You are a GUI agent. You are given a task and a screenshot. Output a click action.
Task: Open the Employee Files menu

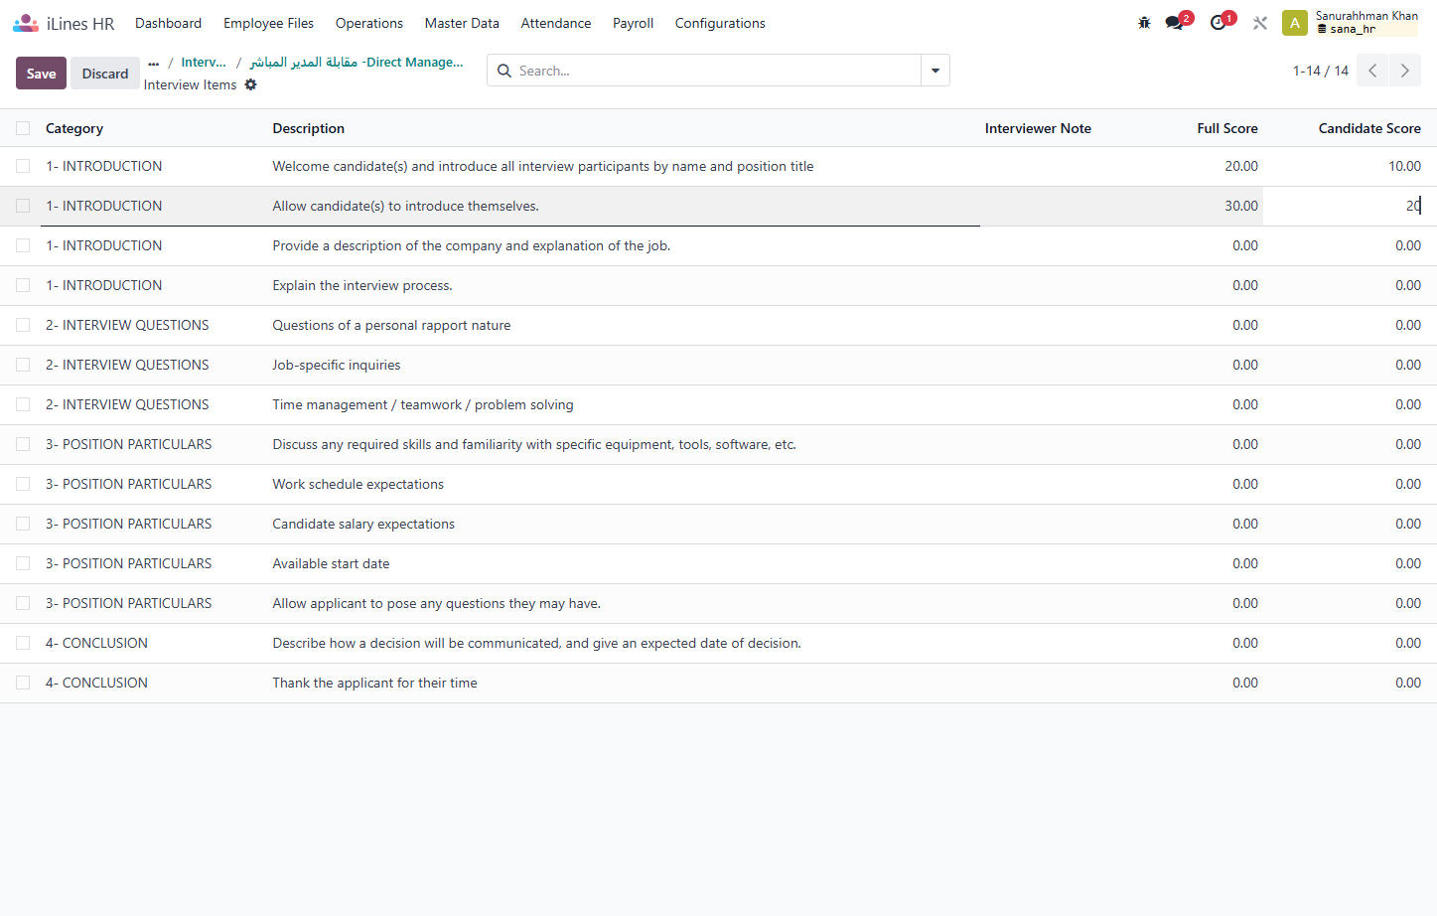coord(268,23)
